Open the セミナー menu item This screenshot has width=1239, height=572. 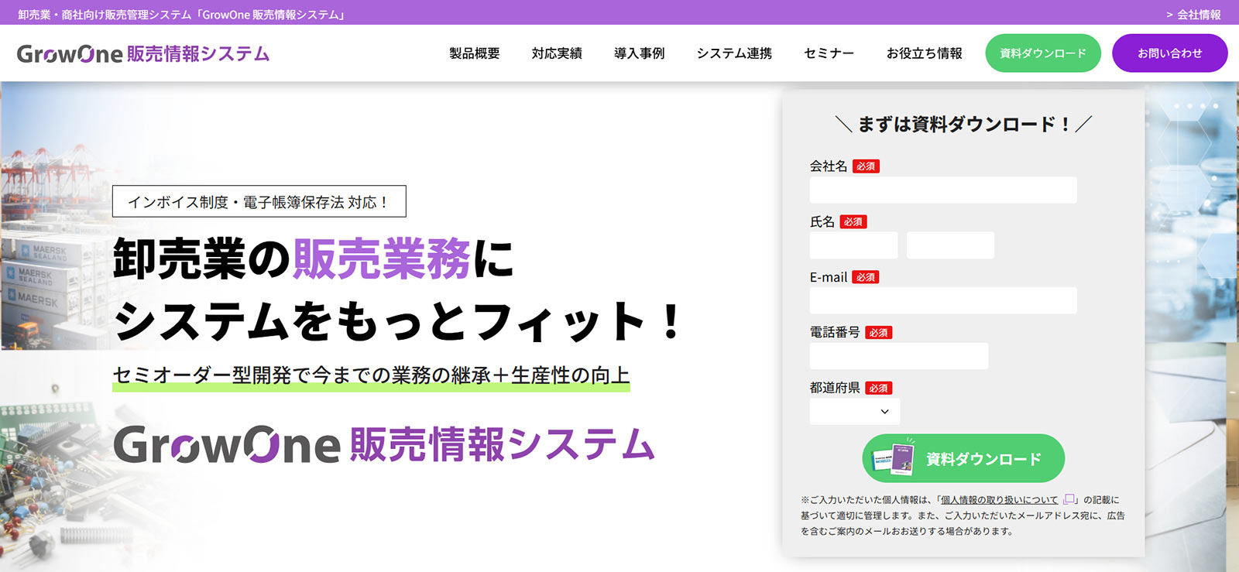[829, 53]
